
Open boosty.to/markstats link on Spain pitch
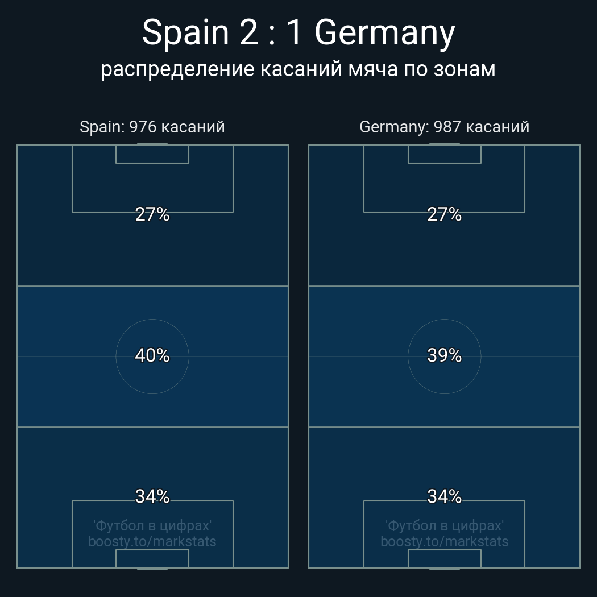tap(152, 542)
